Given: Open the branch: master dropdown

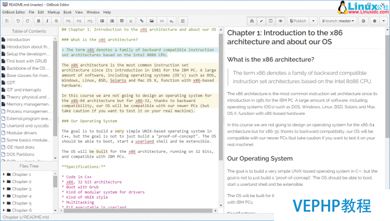Looking at the screenshot, I should [338, 21].
